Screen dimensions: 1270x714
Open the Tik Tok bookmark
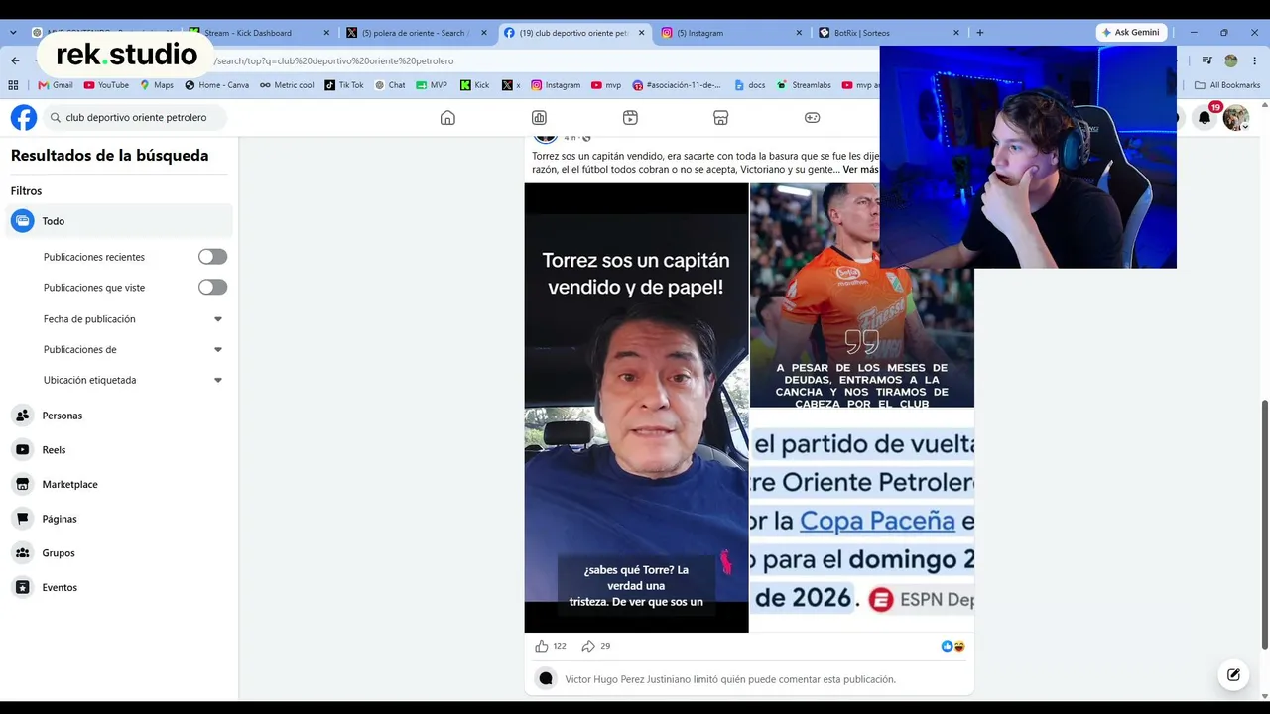pos(344,85)
